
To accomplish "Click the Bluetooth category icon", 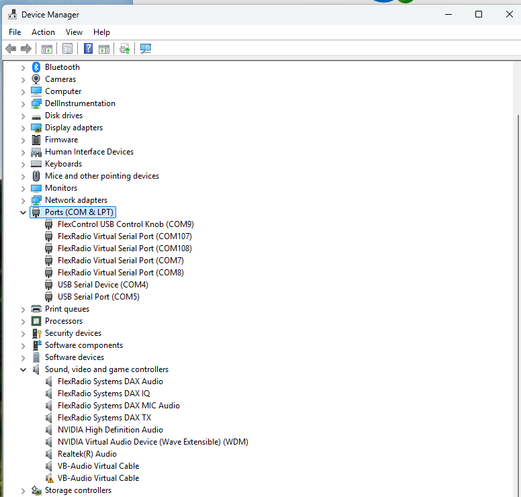I will [x=36, y=67].
